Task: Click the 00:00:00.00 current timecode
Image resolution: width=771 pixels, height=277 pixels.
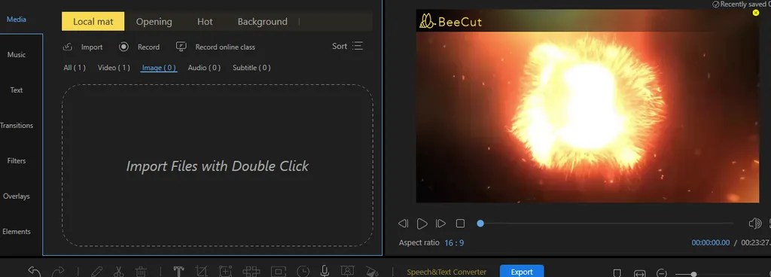Action: tap(711, 242)
